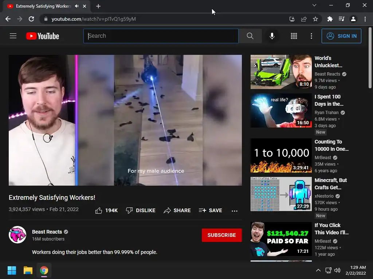
Task: Open more actions ellipsis below video
Action: coord(234,211)
